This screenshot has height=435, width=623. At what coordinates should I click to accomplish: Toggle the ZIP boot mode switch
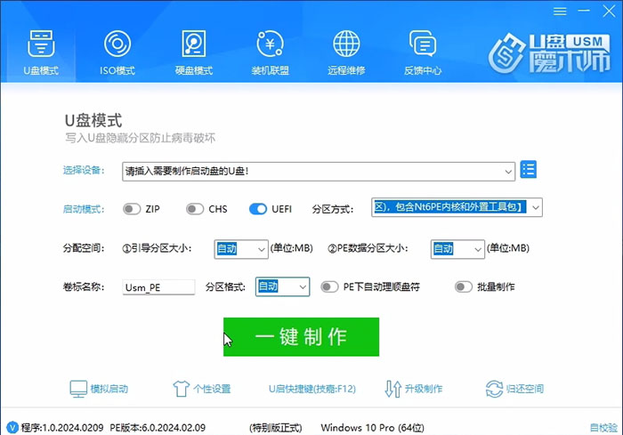tap(132, 209)
